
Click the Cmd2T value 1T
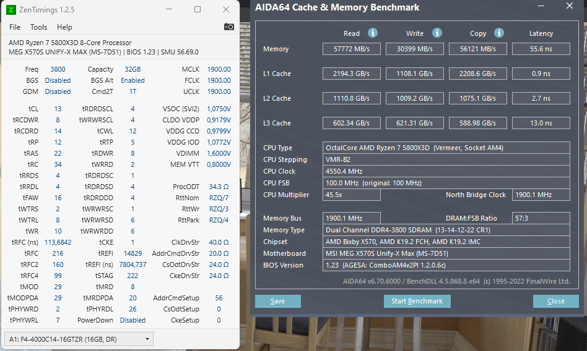pyautogui.click(x=133, y=91)
